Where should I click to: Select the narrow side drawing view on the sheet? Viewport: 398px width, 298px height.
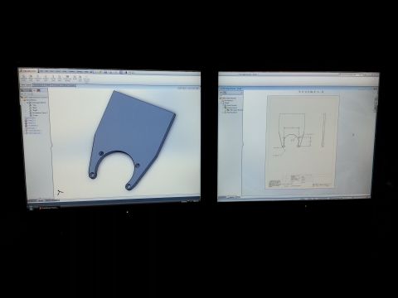(323, 130)
